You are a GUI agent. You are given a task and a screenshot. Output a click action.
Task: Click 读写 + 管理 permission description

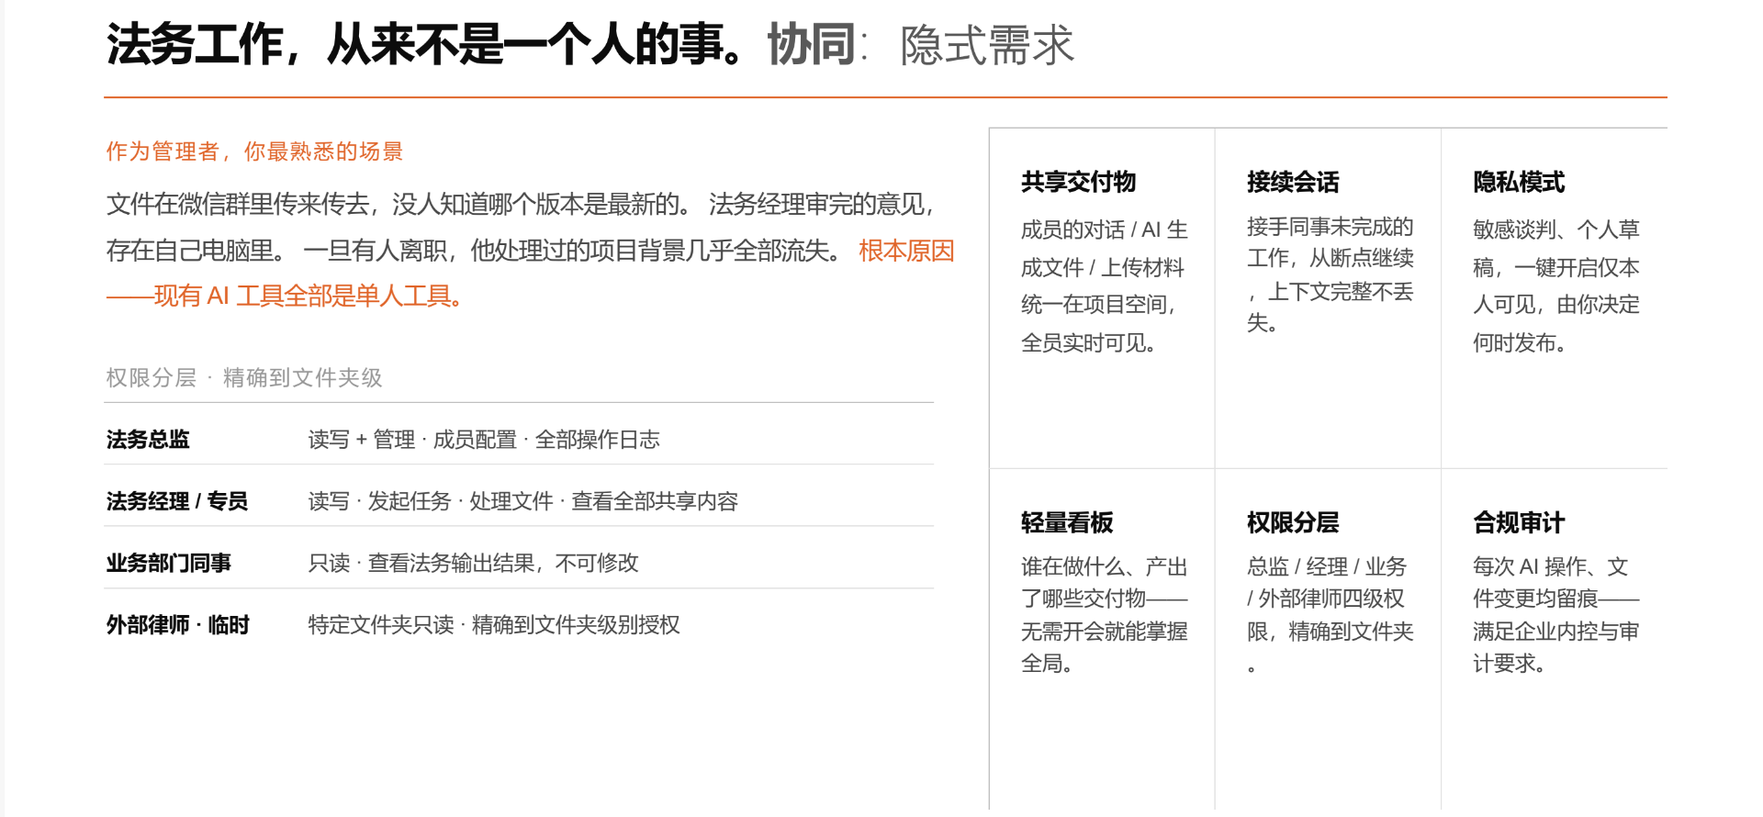click(484, 440)
